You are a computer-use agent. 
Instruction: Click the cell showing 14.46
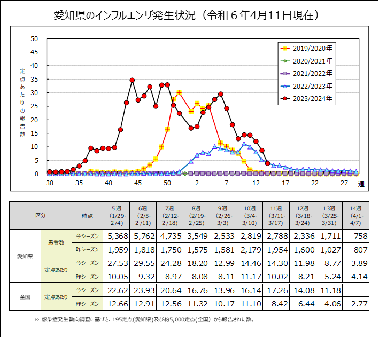tap(250, 263)
